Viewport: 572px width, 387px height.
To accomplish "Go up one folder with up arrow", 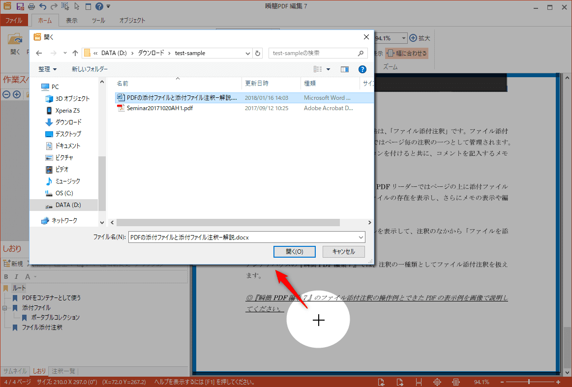I will 75,53.
